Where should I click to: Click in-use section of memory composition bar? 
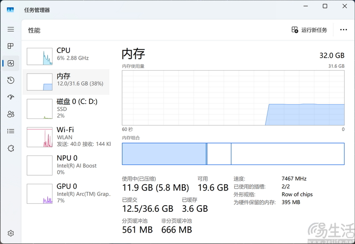point(164,154)
